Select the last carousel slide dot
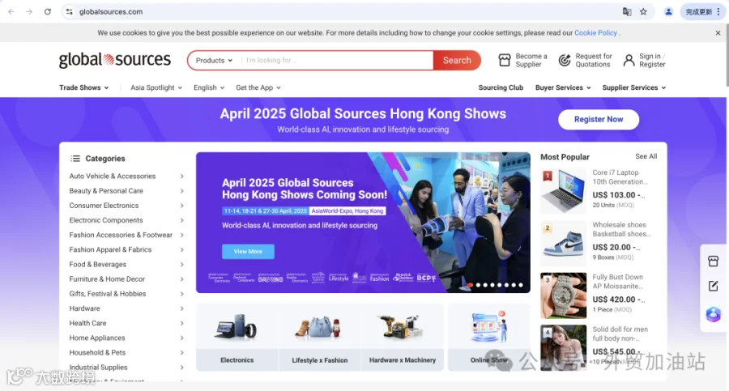The height and width of the screenshot is (391, 729). click(x=521, y=285)
